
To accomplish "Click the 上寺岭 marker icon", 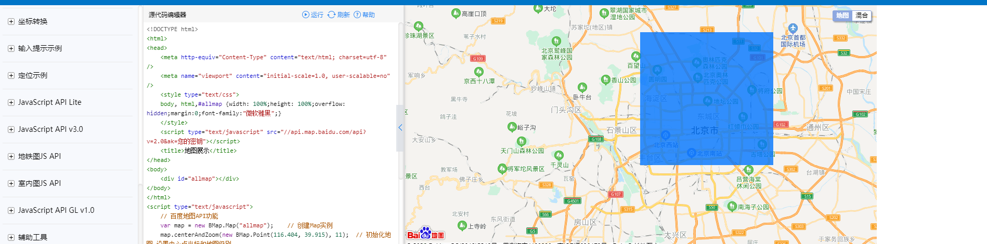I will (x=462, y=225).
